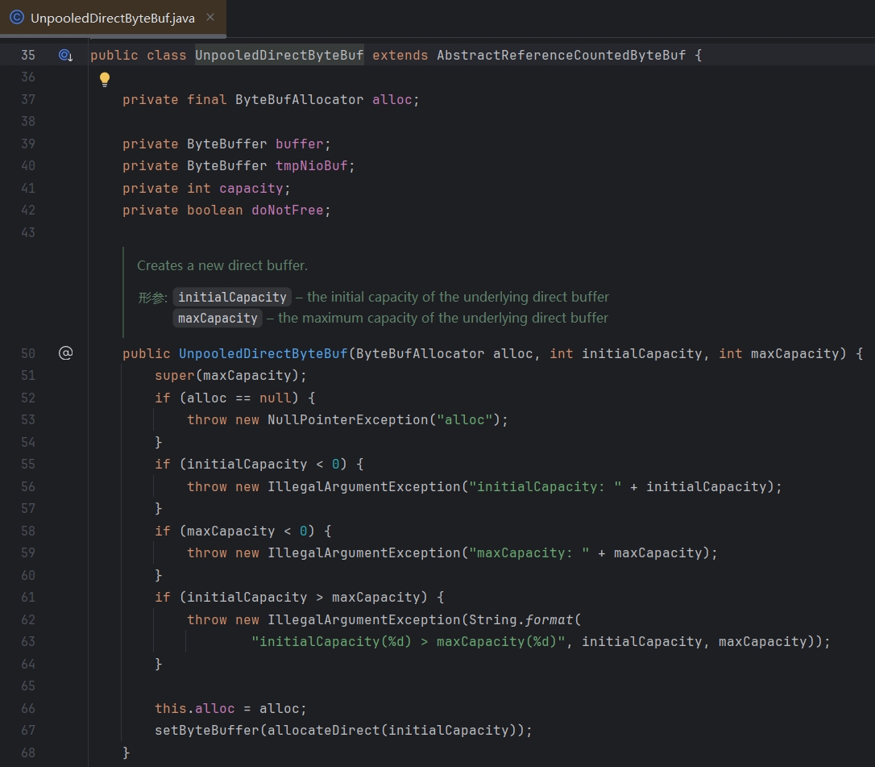Click the NullPointerException class reference
Screen dimensions: 875x767
(x=347, y=419)
